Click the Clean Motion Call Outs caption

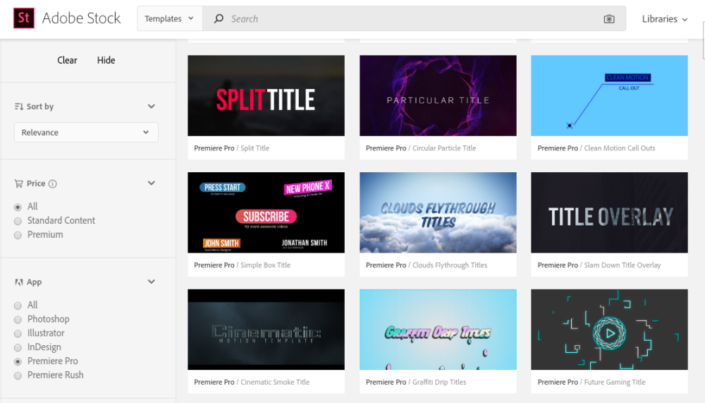[x=620, y=148]
